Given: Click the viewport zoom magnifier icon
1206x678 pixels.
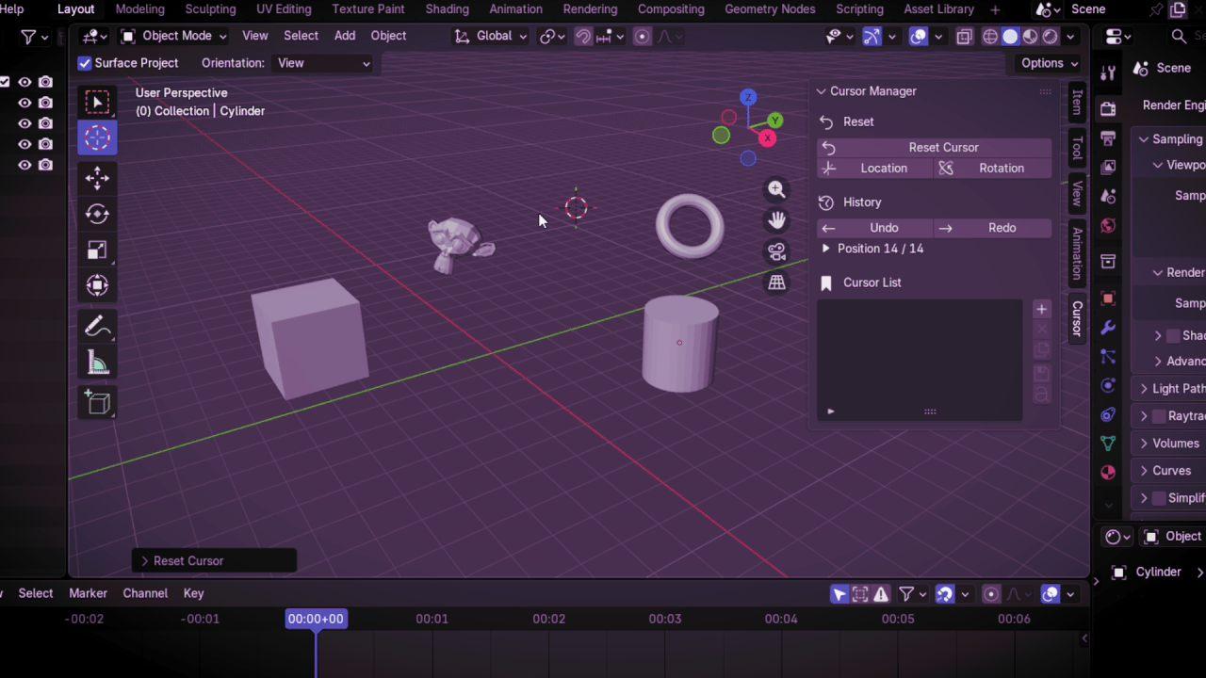Looking at the screenshot, I should 776,189.
